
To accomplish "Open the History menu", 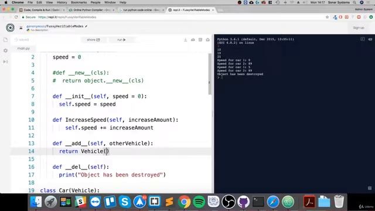I will [x=62, y=2].
